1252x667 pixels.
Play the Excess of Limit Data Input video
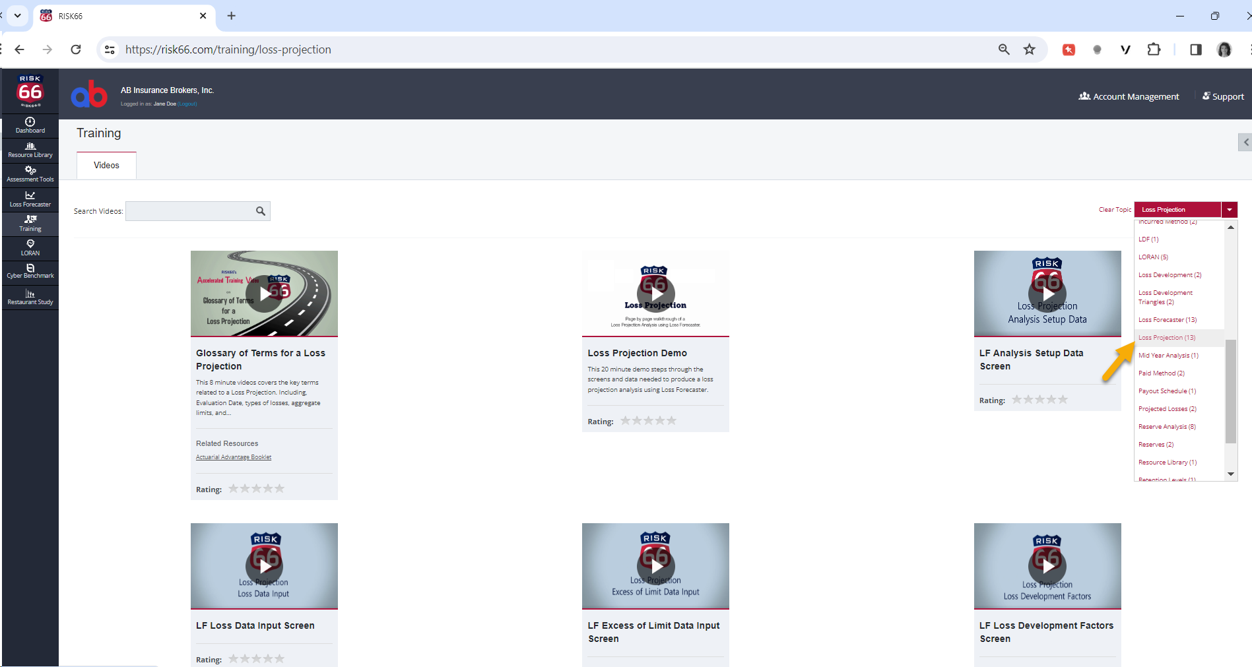(655, 566)
